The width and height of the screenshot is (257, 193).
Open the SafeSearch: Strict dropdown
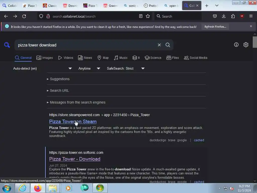point(125,68)
